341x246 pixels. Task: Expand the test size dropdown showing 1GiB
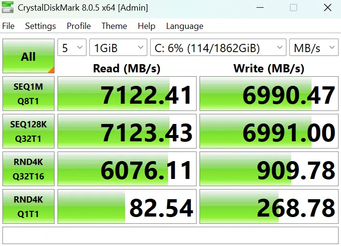pyautogui.click(x=118, y=47)
